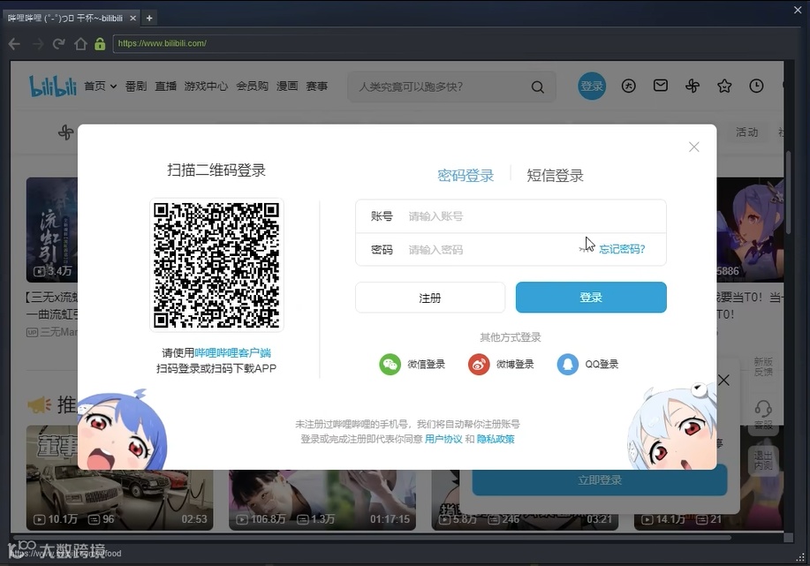Click the 忘记密码? link
Screen dimensions: 810x566
[x=622, y=249]
